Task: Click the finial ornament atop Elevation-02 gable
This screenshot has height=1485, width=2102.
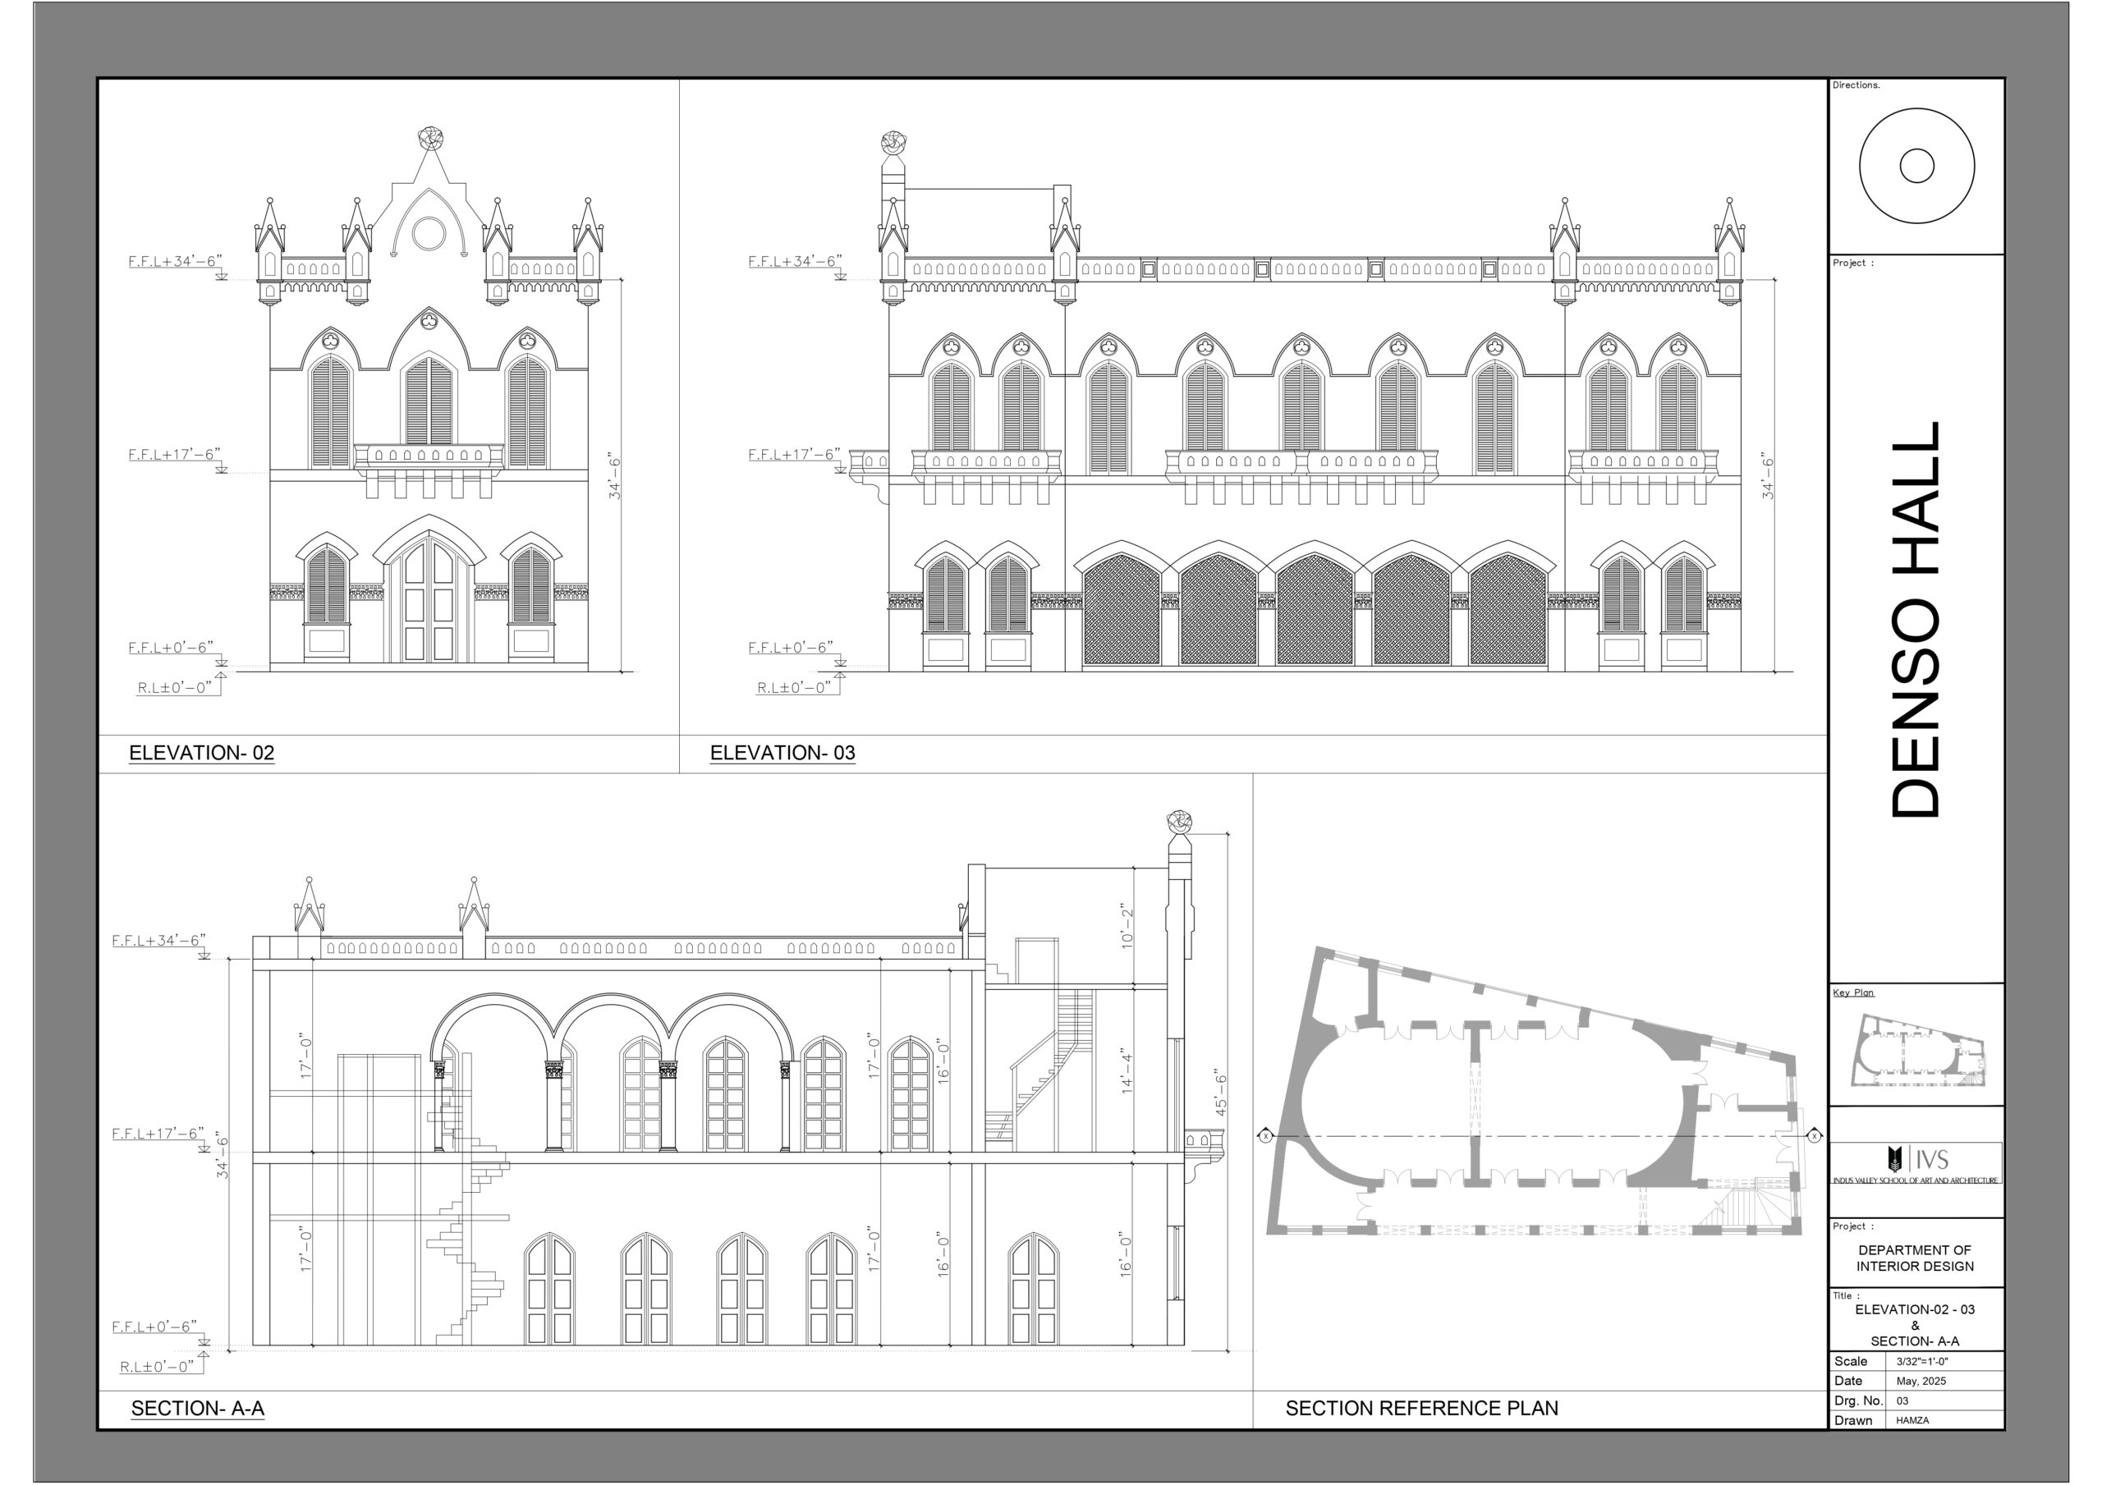Action: pos(431,140)
